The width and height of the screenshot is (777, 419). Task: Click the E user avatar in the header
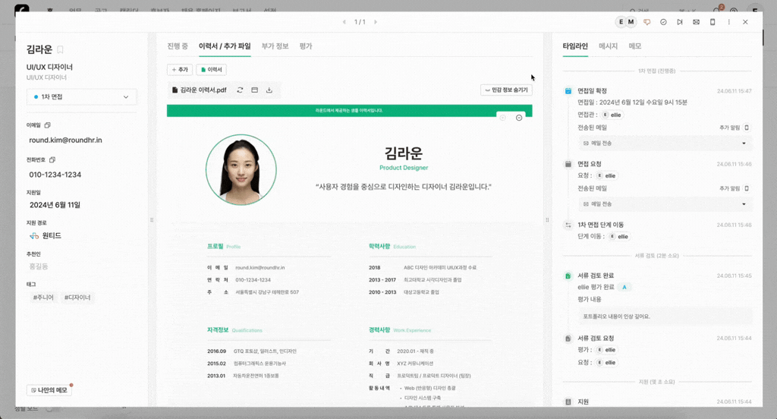pos(621,22)
